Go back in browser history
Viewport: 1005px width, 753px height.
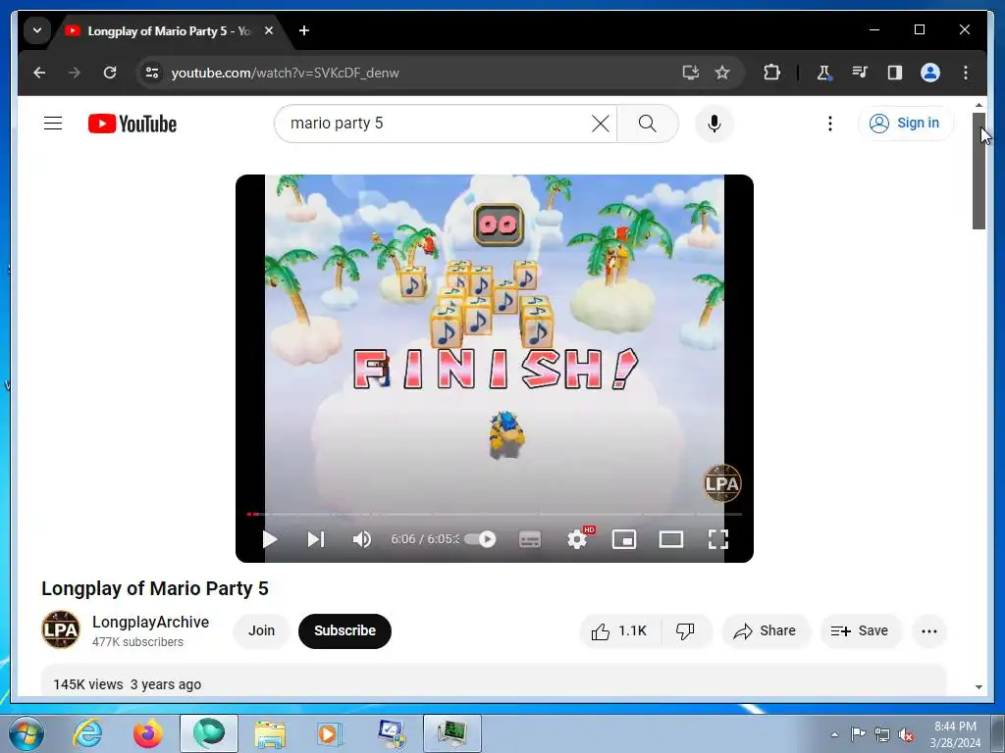tap(39, 73)
